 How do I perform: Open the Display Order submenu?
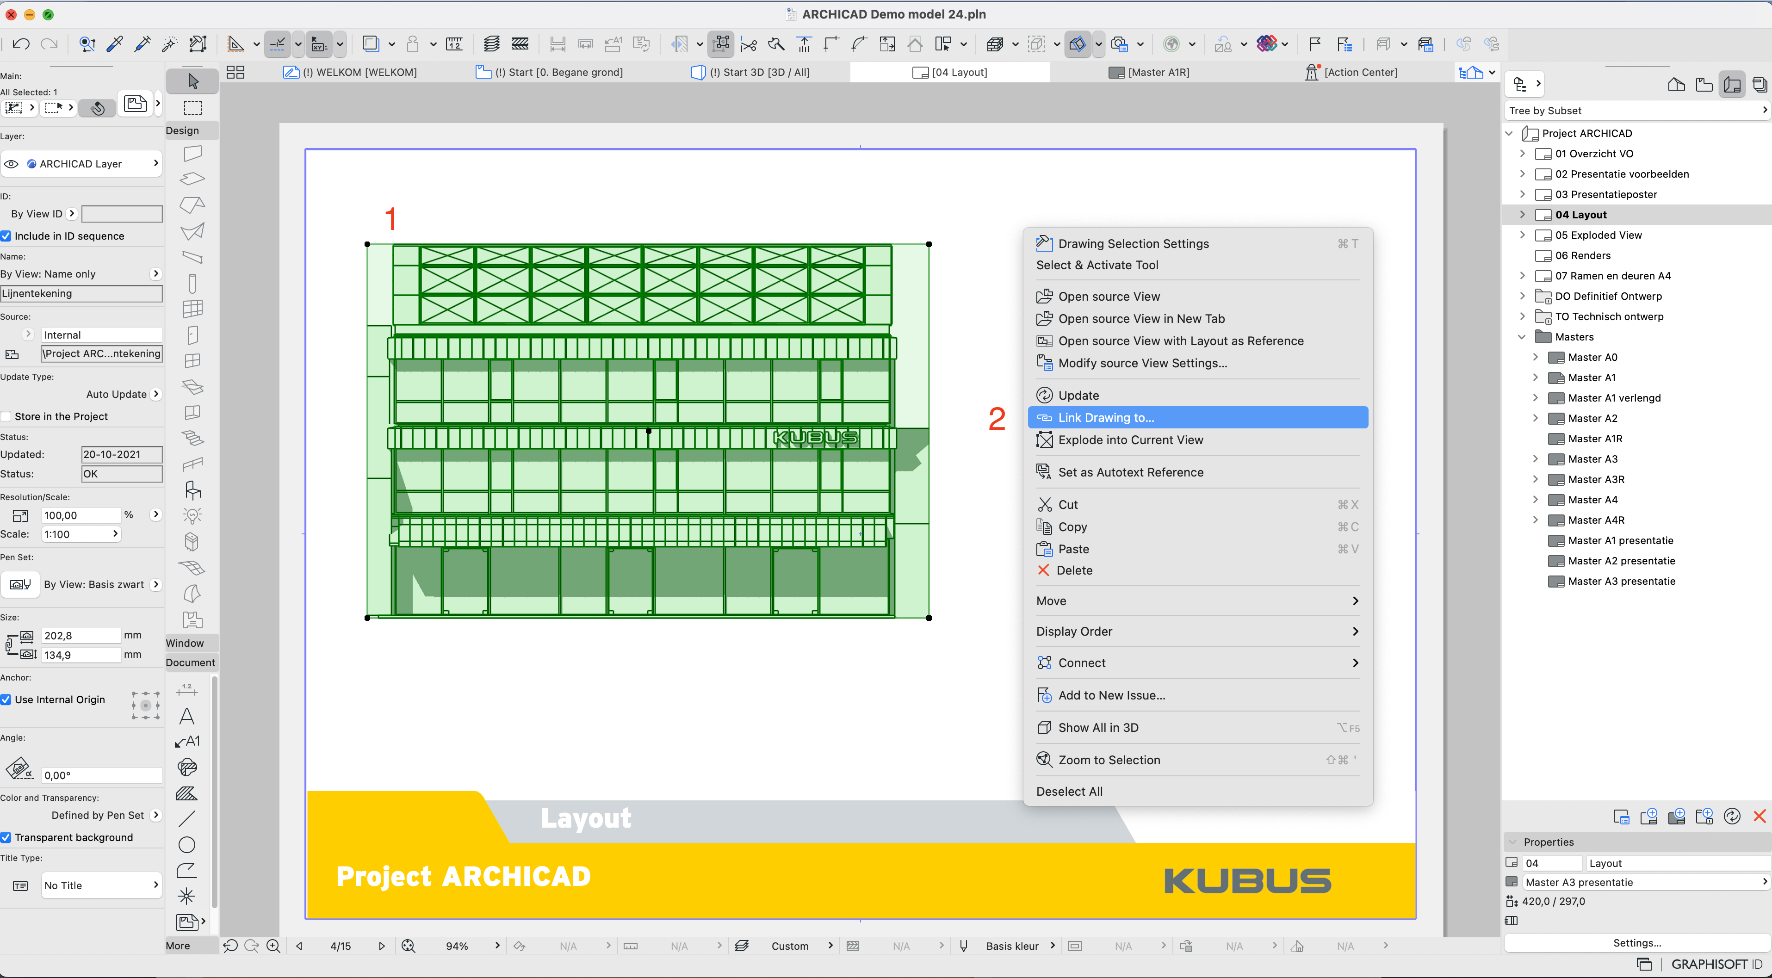point(1197,631)
